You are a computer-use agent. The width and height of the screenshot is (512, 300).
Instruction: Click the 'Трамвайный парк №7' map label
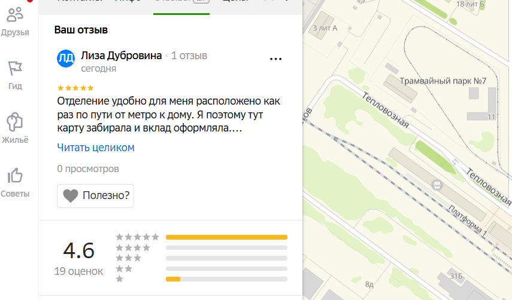tap(443, 81)
